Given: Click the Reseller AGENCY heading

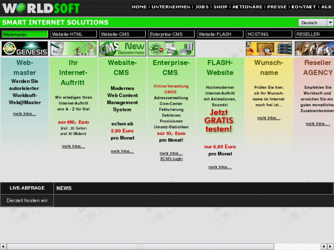Looking at the screenshot, I should point(318,67).
